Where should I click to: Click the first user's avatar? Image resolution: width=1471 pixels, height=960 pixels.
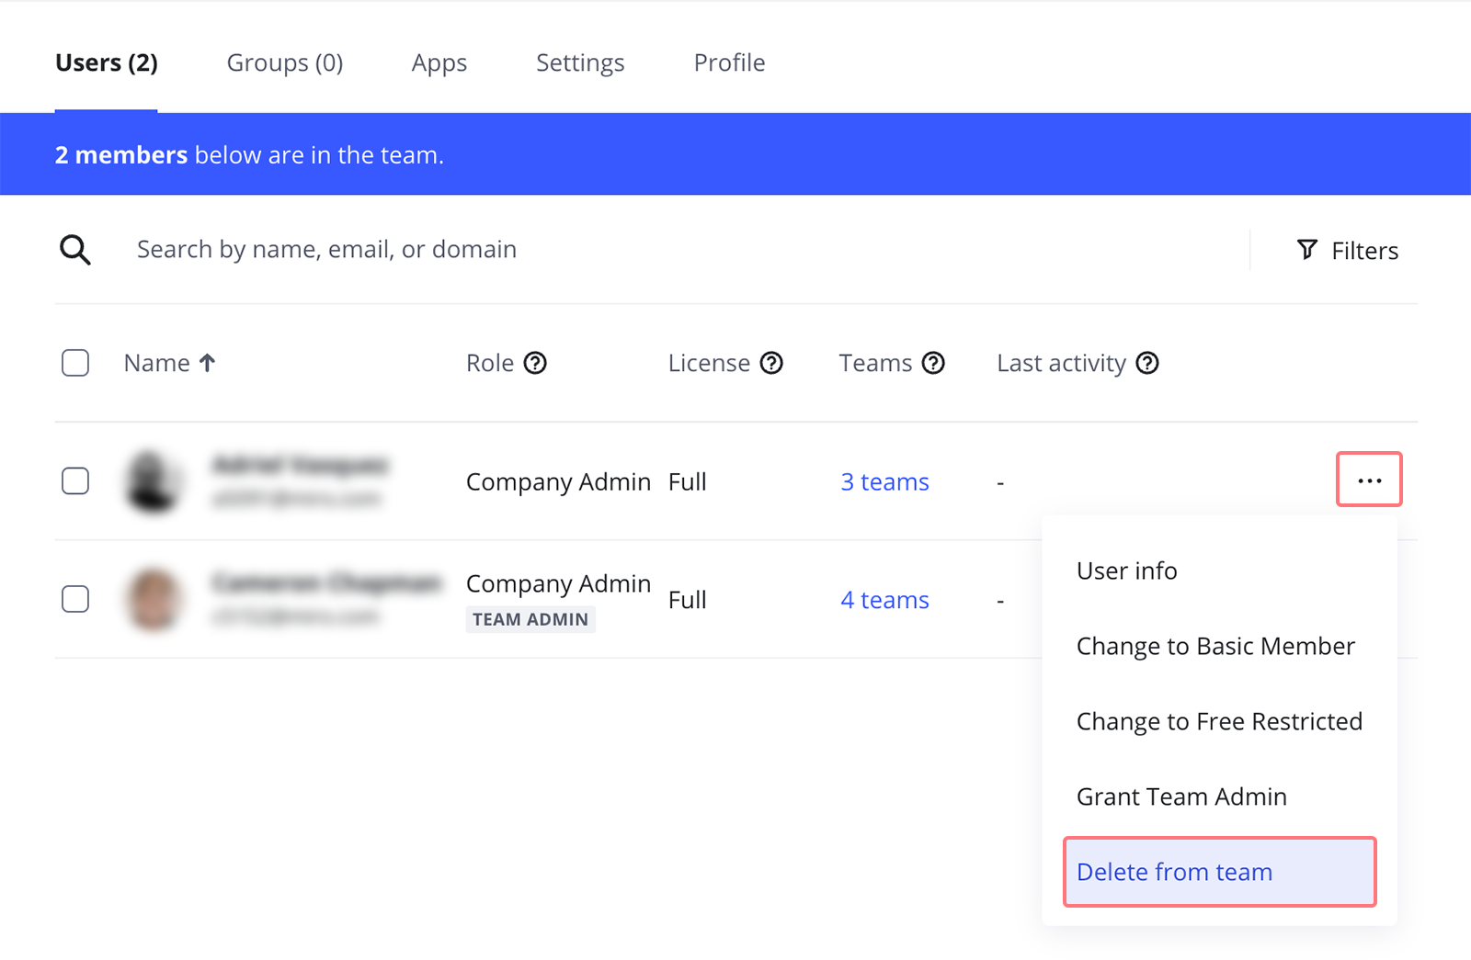coord(153,481)
